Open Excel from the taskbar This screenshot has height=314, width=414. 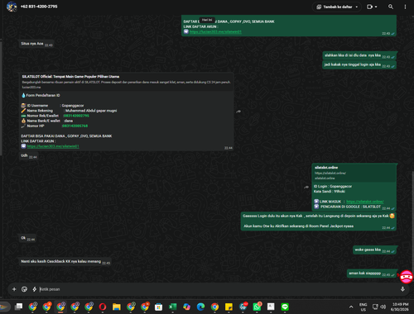pyautogui.click(x=173, y=307)
